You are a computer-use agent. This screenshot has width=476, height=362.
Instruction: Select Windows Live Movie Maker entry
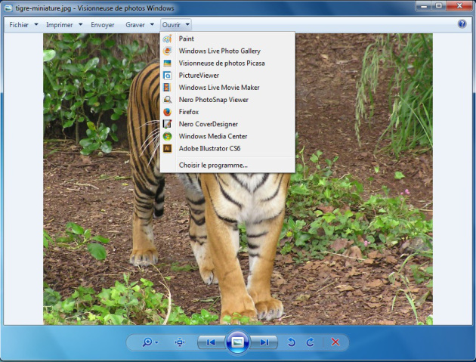pos(227,88)
